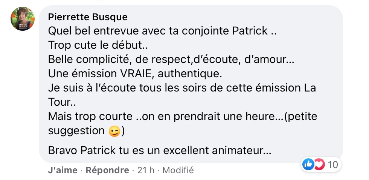The image size is (369, 180).
Task: View edit history via Modifié
Action: point(178,170)
